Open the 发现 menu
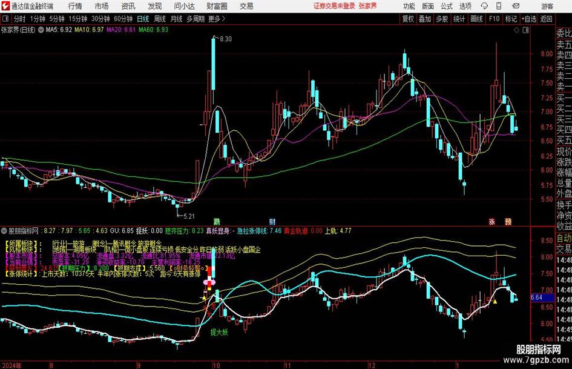 coord(155,6)
